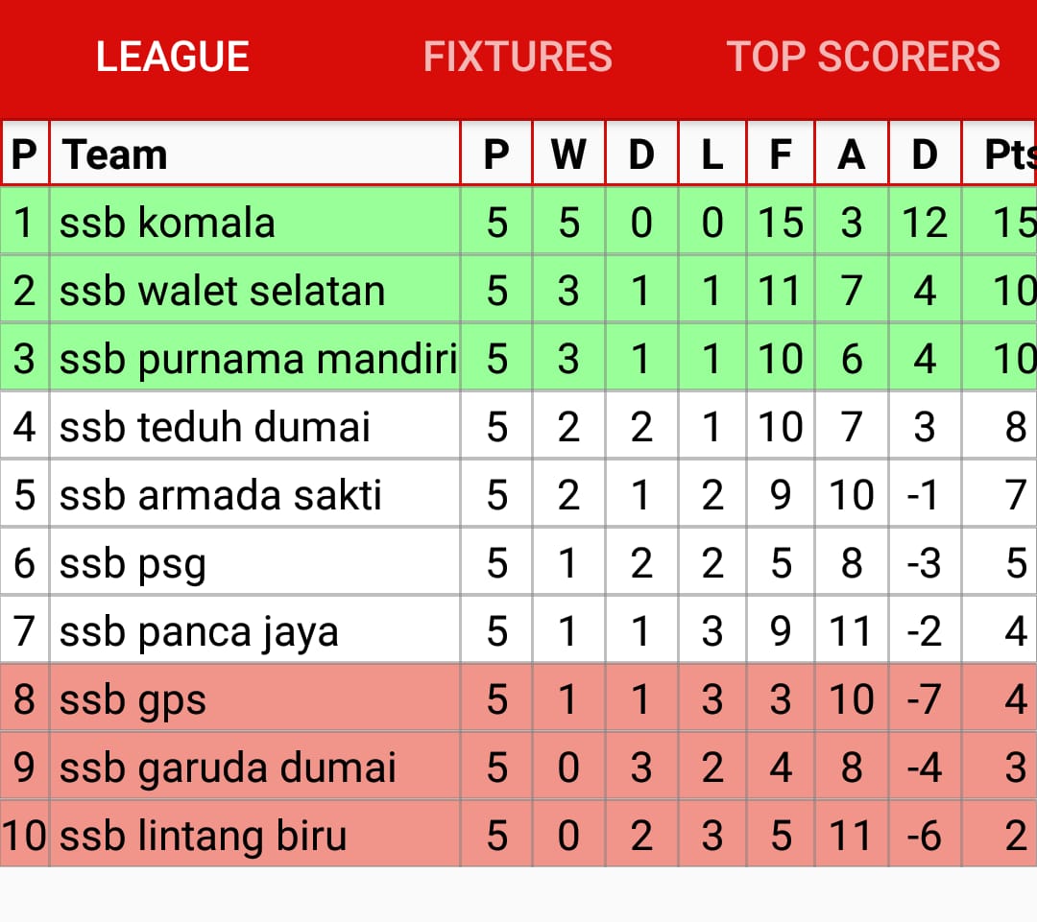
Task: Select ssb armada sakti team
Action: pyautogui.click(x=221, y=495)
